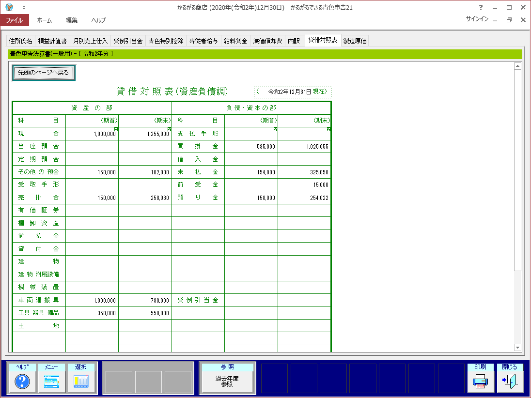Switch to the 損益計算書 tab

coord(52,41)
